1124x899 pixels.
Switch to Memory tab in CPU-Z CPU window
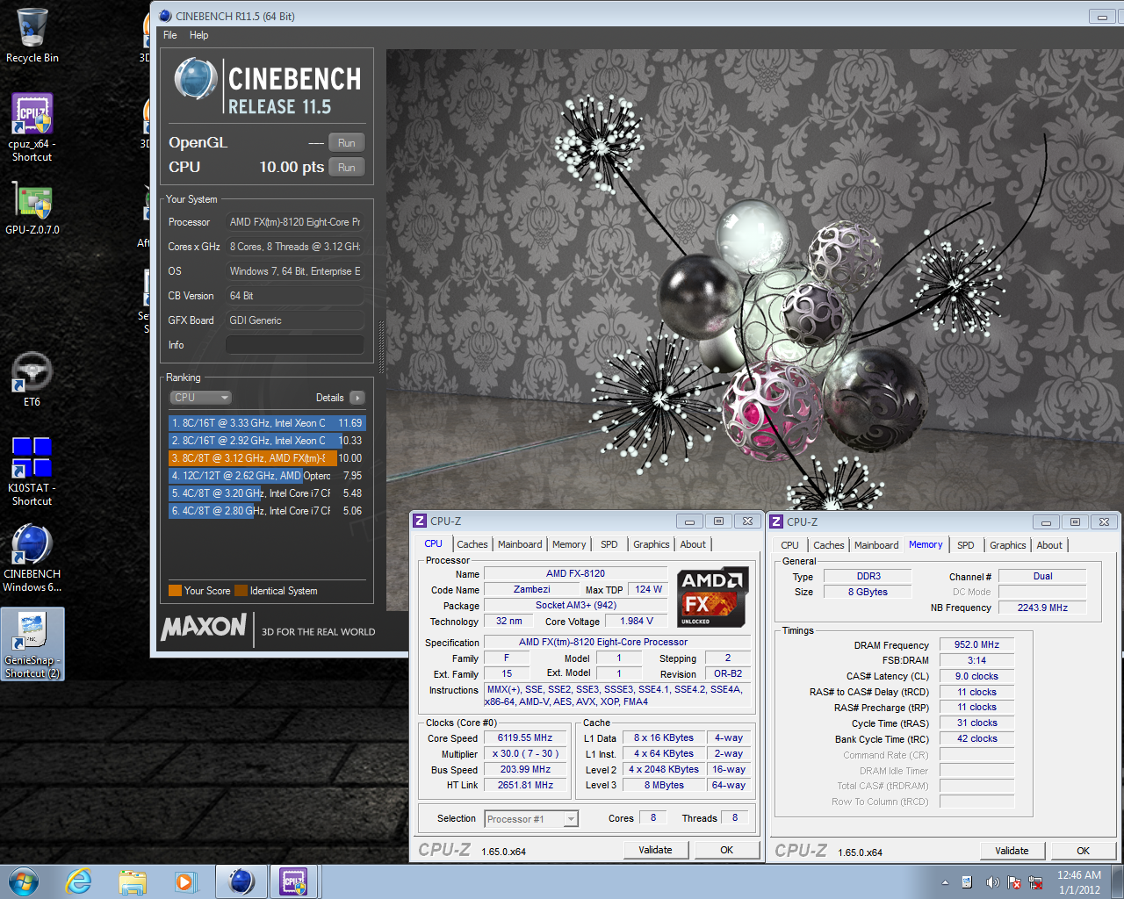click(x=569, y=544)
